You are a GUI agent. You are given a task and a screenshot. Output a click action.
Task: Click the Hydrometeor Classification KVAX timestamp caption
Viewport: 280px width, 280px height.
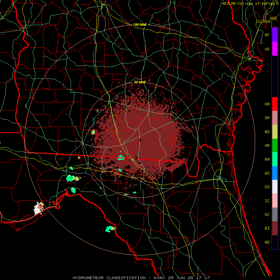click(141, 278)
